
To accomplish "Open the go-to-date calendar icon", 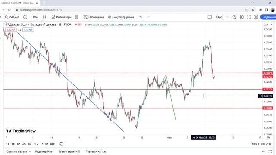I will (x=61, y=144).
